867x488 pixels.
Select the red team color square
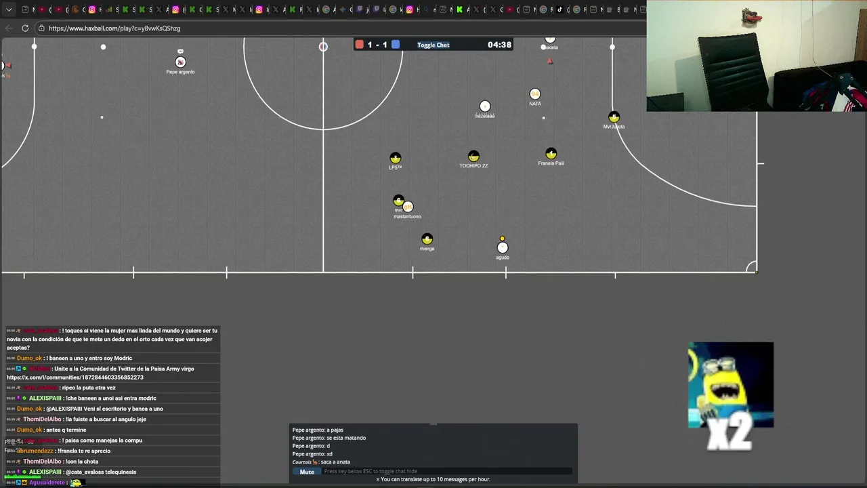click(x=360, y=45)
